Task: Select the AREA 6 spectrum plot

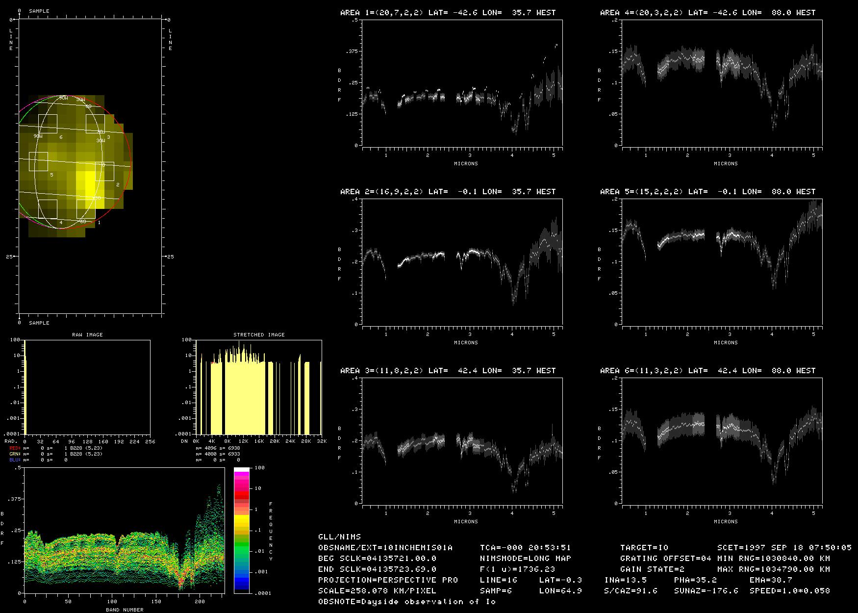Action: coord(722,441)
